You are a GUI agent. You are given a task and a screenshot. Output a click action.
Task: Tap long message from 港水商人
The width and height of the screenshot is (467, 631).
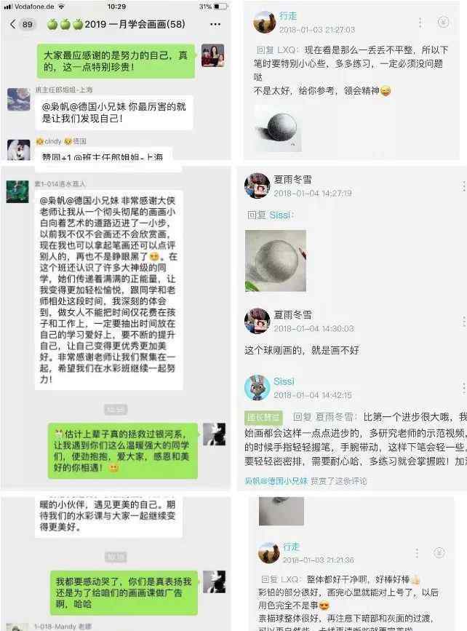coord(108,290)
